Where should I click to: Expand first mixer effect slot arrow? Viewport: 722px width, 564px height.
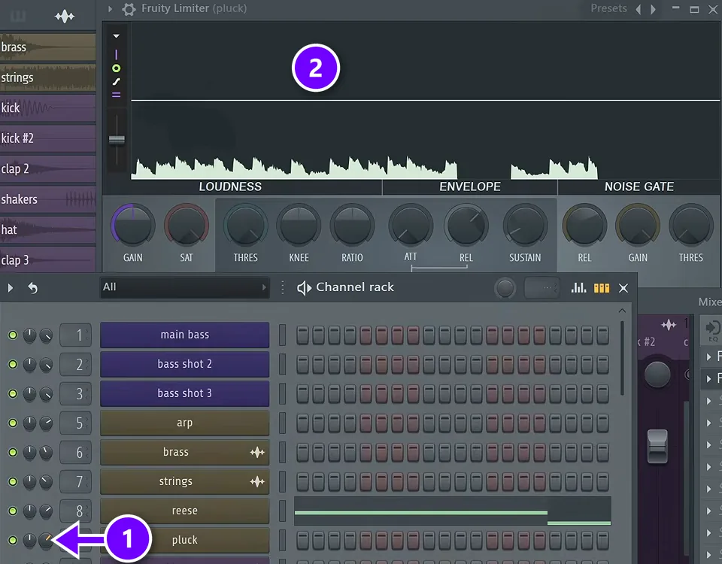pyautogui.click(x=708, y=356)
